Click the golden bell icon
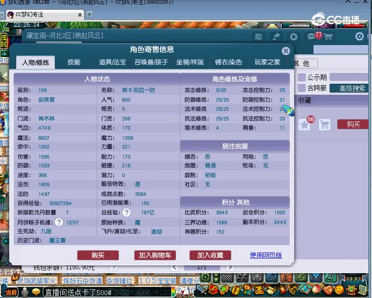The height and width of the screenshot is (298, 372). [x=293, y=290]
